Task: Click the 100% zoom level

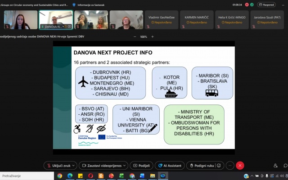Action: point(144,37)
